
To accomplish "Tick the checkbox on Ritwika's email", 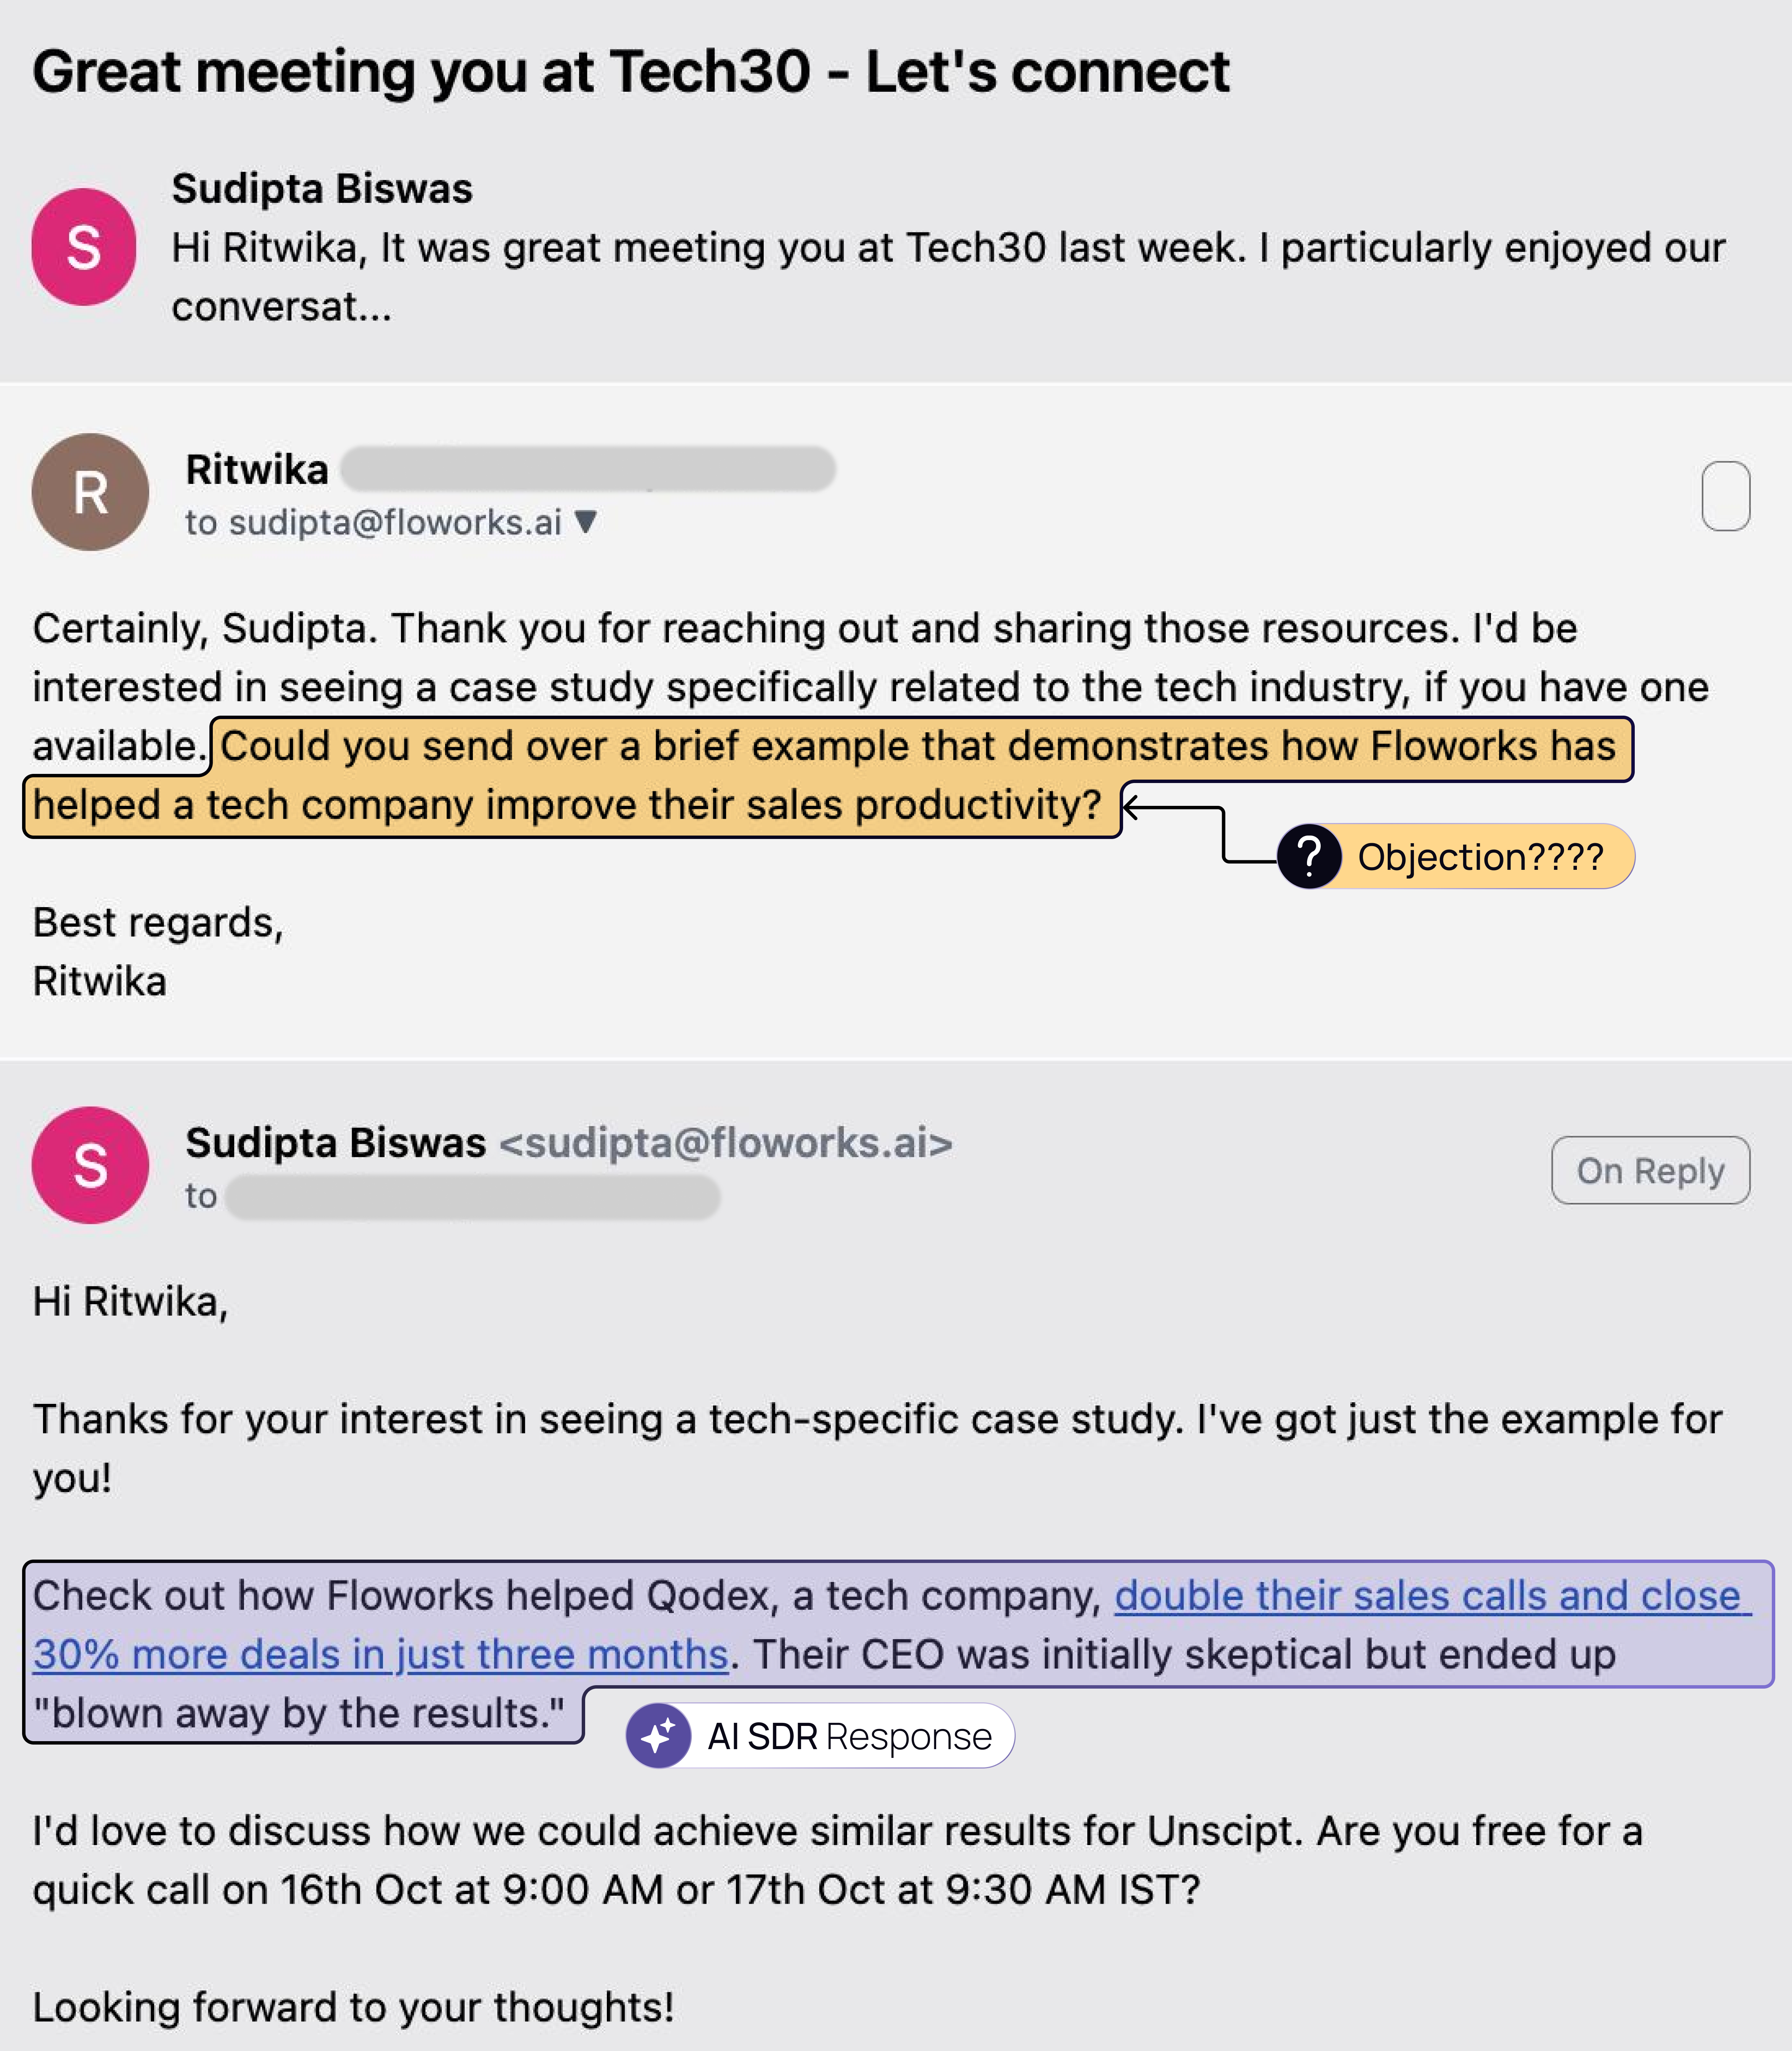I will [1725, 496].
